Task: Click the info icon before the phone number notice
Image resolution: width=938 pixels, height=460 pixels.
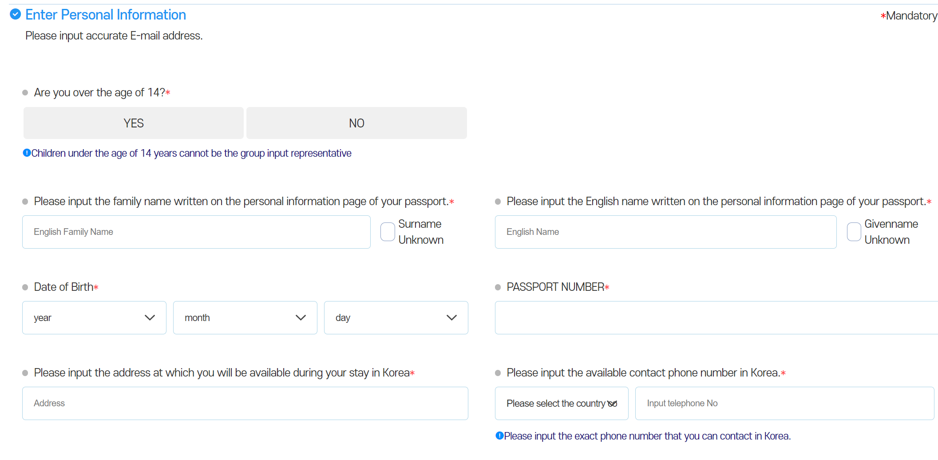Action: pyautogui.click(x=500, y=436)
